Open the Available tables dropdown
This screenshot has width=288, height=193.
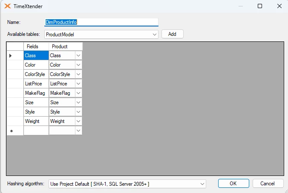101,35
